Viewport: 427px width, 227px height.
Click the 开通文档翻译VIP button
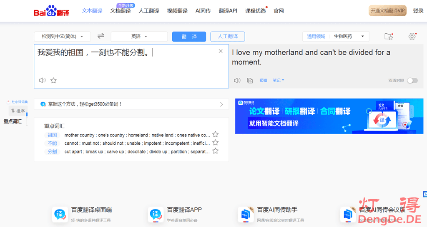tap(387, 11)
